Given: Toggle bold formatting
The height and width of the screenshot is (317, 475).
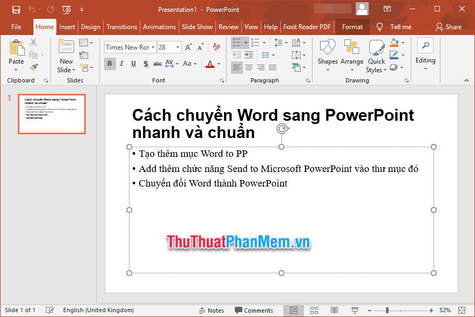Looking at the screenshot, I should pyautogui.click(x=110, y=64).
